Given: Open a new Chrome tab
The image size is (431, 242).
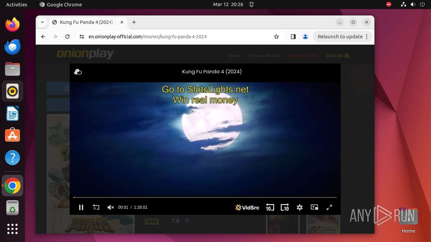Looking at the screenshot, I should 134,22.
